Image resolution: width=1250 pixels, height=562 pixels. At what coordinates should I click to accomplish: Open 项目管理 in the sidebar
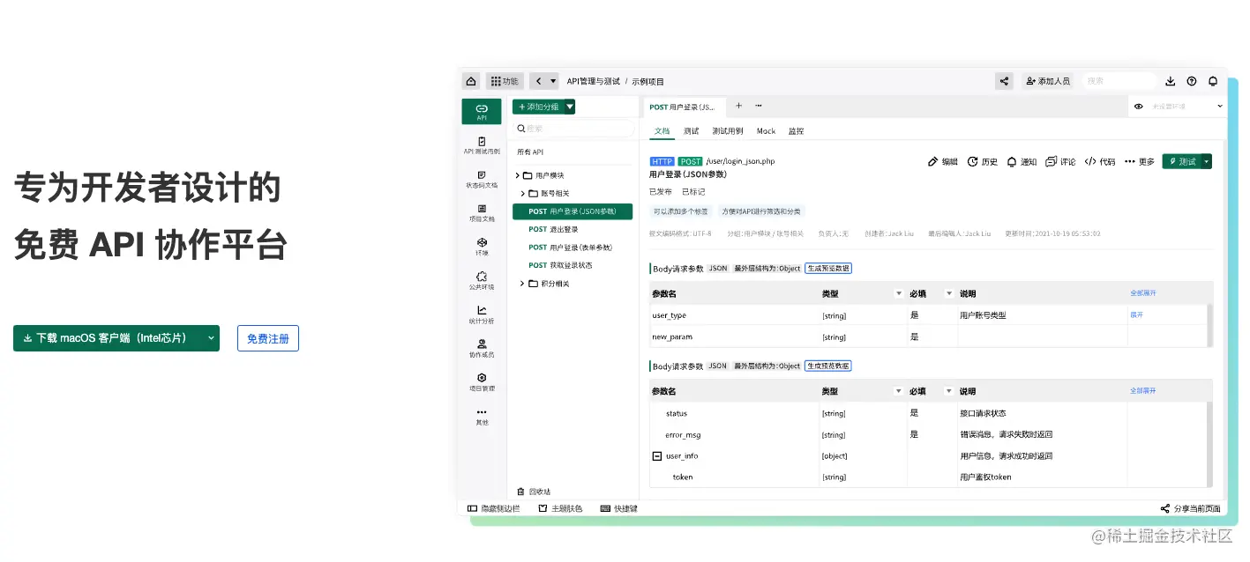[x=482, y=382]
